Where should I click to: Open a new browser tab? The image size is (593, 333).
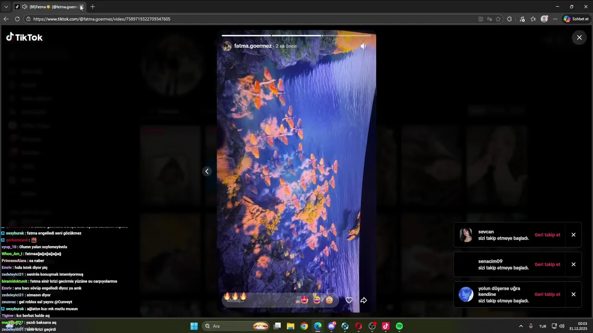pos(93,7)
